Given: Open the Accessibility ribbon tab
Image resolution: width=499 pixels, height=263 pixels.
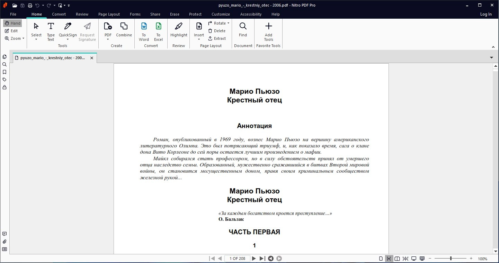Looking at the screenshot, I should [x=251, y=14].
